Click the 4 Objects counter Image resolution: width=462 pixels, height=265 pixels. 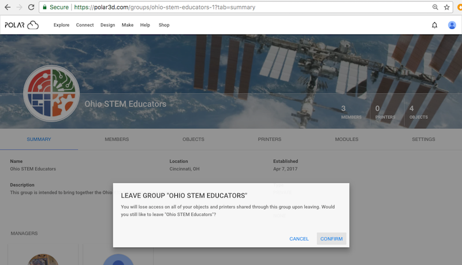tap(418, 112)
